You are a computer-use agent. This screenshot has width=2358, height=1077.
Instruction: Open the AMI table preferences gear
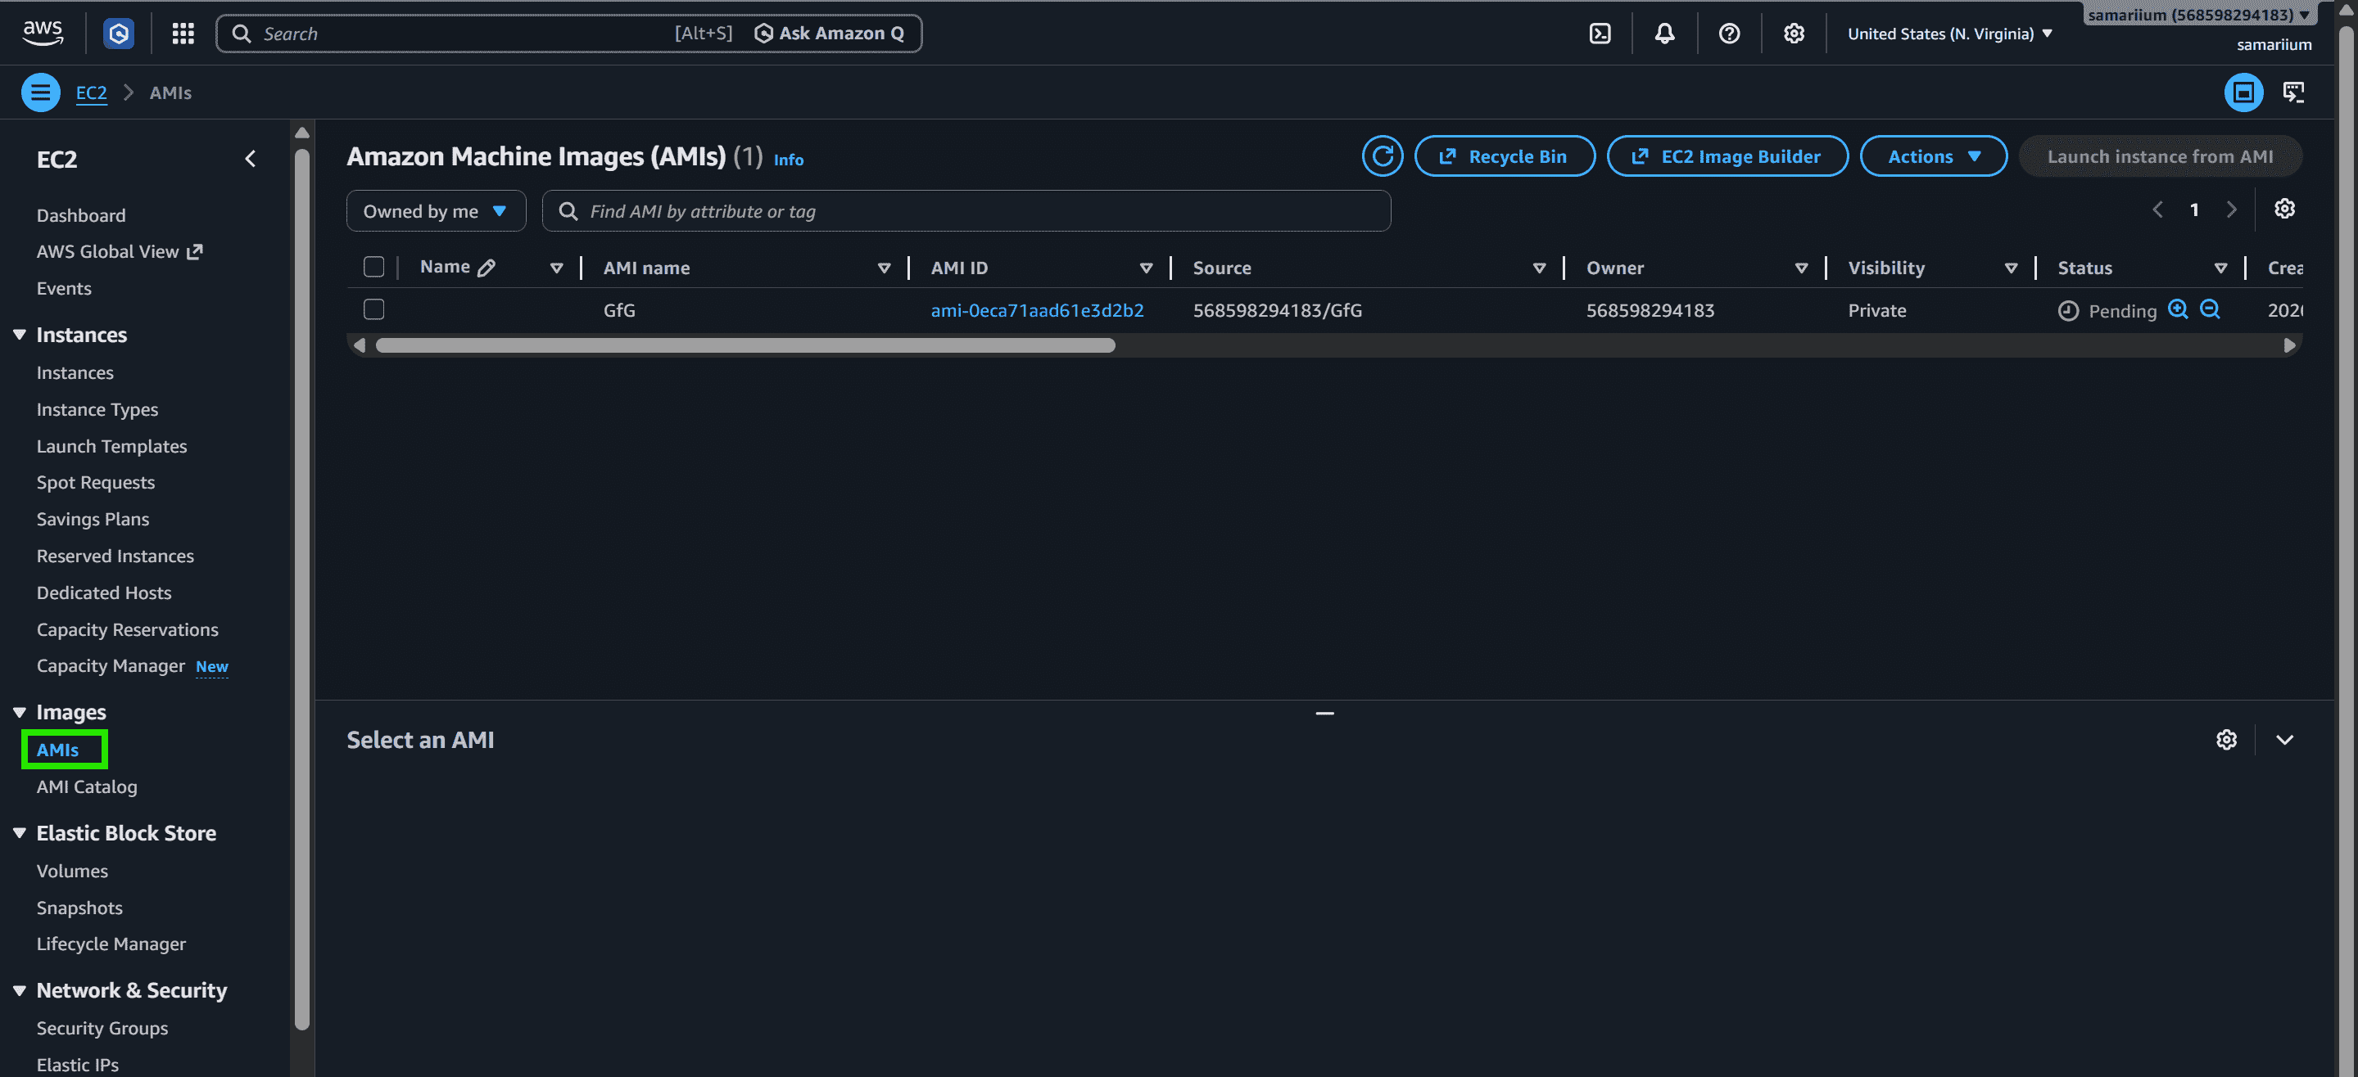[2283, 210]
